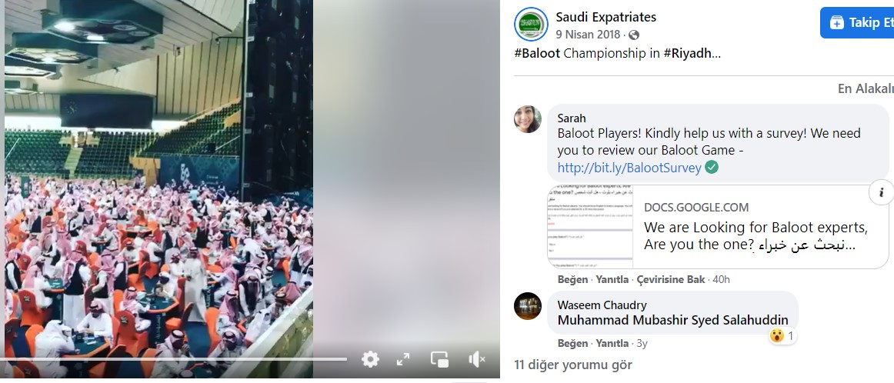894x383 pixels.
Task: Switch to picture-in-picture mini player
Action: (x=439, y=359)
